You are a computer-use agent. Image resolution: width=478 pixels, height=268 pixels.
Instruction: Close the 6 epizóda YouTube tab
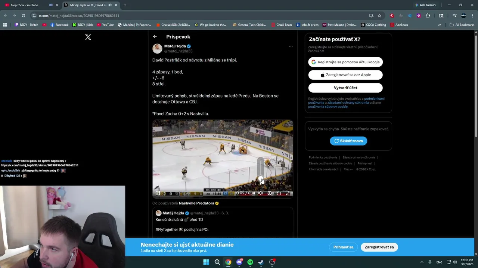(x=57, y=5)
